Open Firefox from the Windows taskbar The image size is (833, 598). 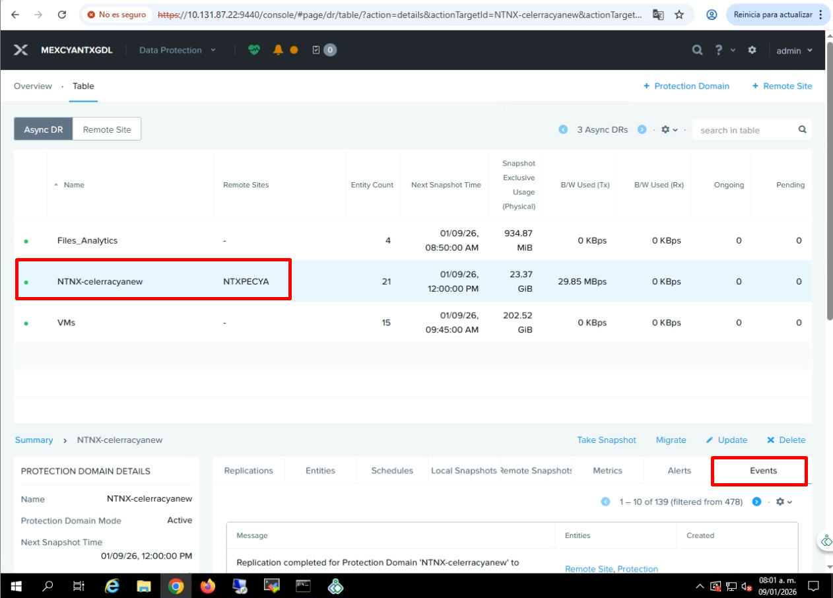(x=208, y=585)
